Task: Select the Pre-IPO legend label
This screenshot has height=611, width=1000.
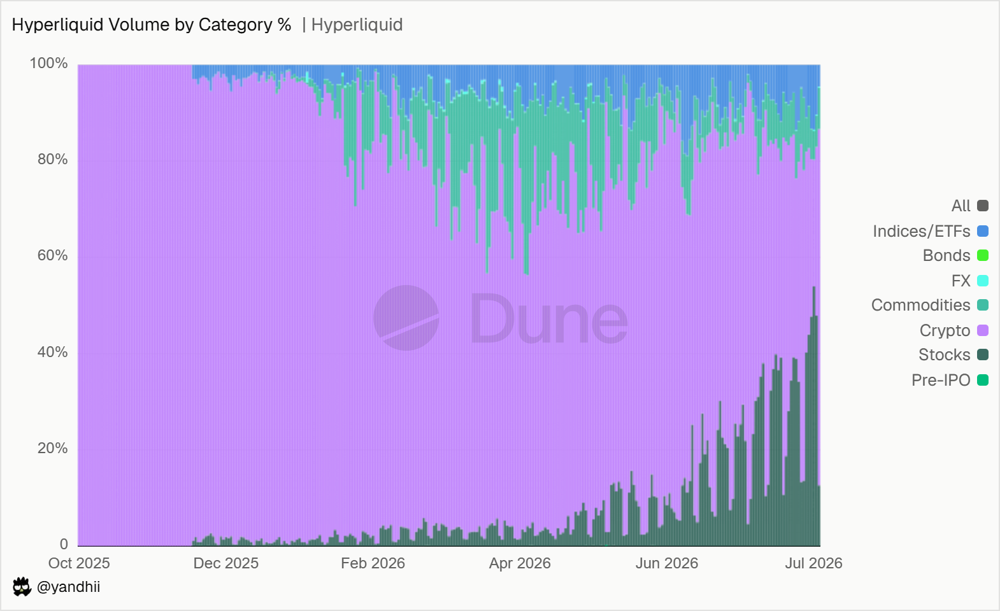Action: click(941, 380)
